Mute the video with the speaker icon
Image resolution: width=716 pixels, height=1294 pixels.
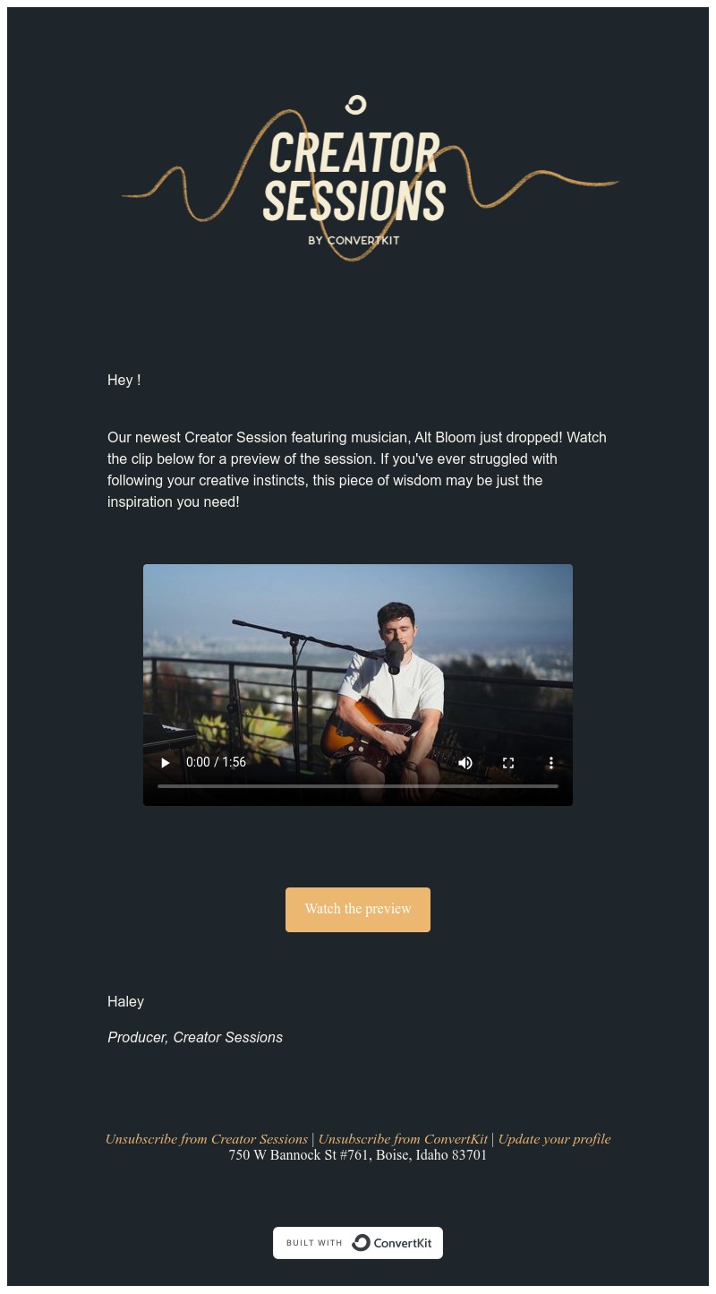(x=465, y=763)
